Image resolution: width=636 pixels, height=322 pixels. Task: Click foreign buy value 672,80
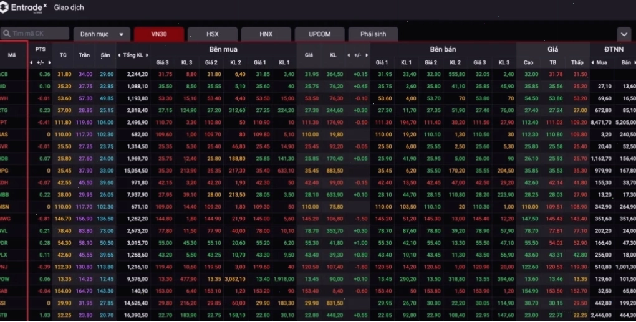click(603, 110)
